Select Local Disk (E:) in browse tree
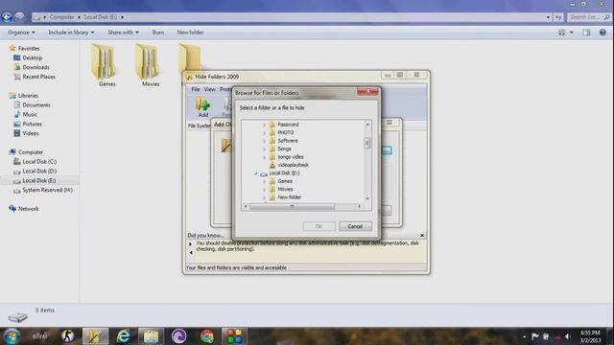 [x=284, y=172]
